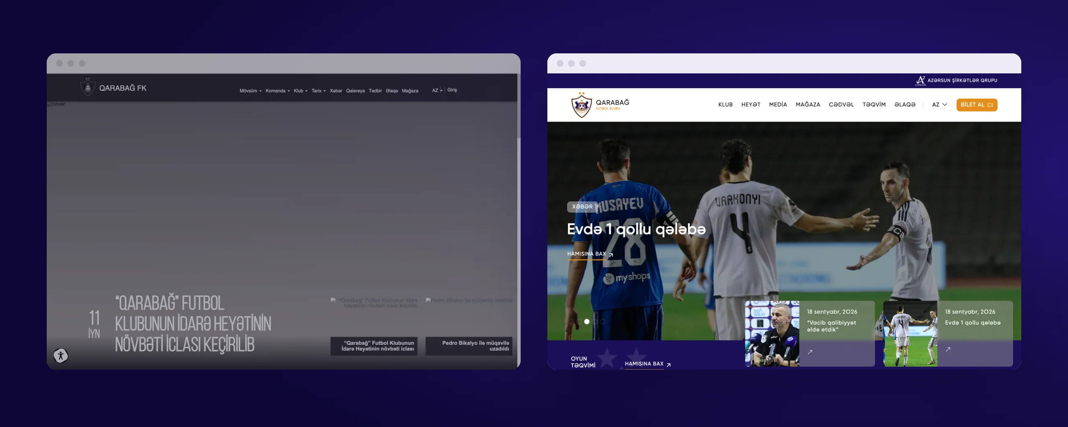The height and width of the screenshot is (427, 1068).
Task: Open Xəbər in the old site menu
Action: pyautogui.click(x=336, y=91)
